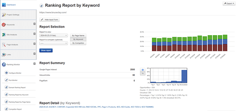Screen dimensions: 236x111
Task: Expand the Page Analysis menu arrow
Action: [34, 44]
